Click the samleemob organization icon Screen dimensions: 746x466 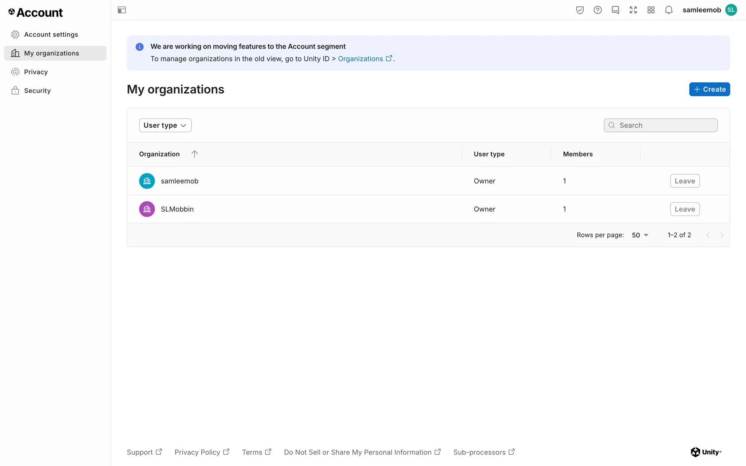[147, 181]
